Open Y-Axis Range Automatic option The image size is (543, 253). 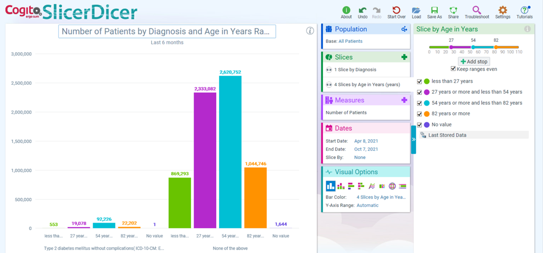367,205
